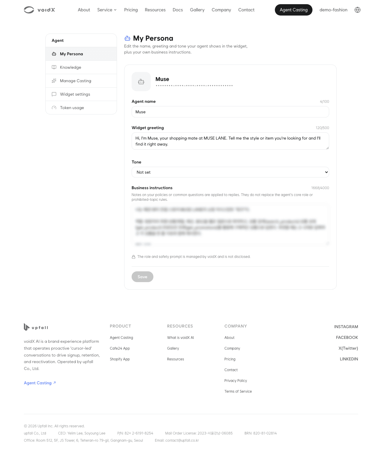Open Resources link in footer

(175, 359)
